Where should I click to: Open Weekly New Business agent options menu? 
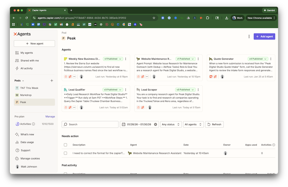pyautogui.click(x=126, y=59)
